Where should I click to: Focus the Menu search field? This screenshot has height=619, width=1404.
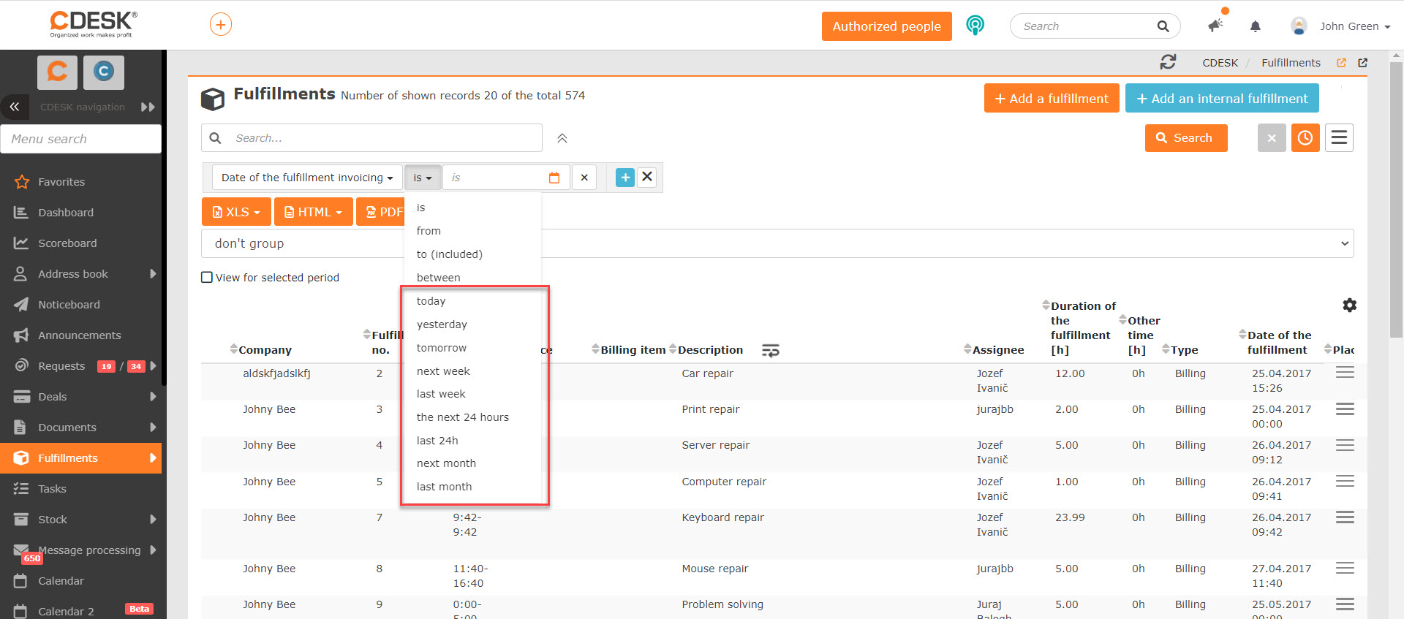pyautogui.click(x=80, y=139)
